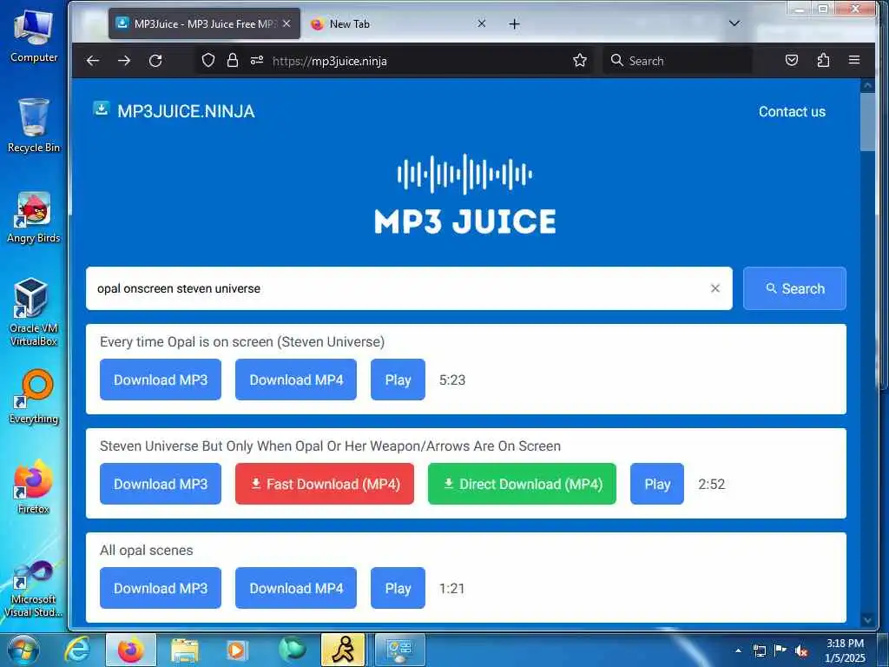Show hidden tray icons arrow
Viewport: 889px width, 667px height.
pyautogui.click(x=738, y=650)
